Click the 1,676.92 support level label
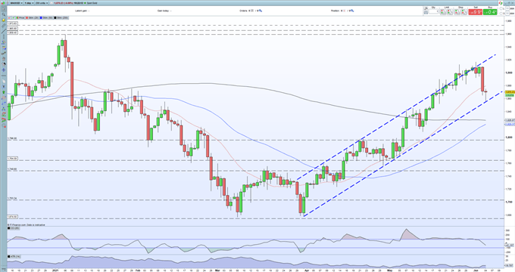Image resolution: width=515 pixels, height=272 pixels. coord(13,217)
